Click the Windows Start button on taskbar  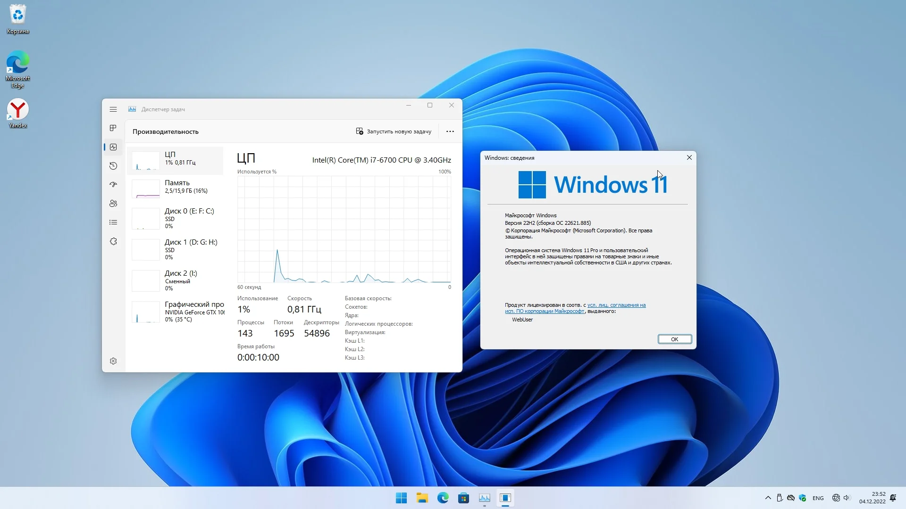click(x=401, y=498)
